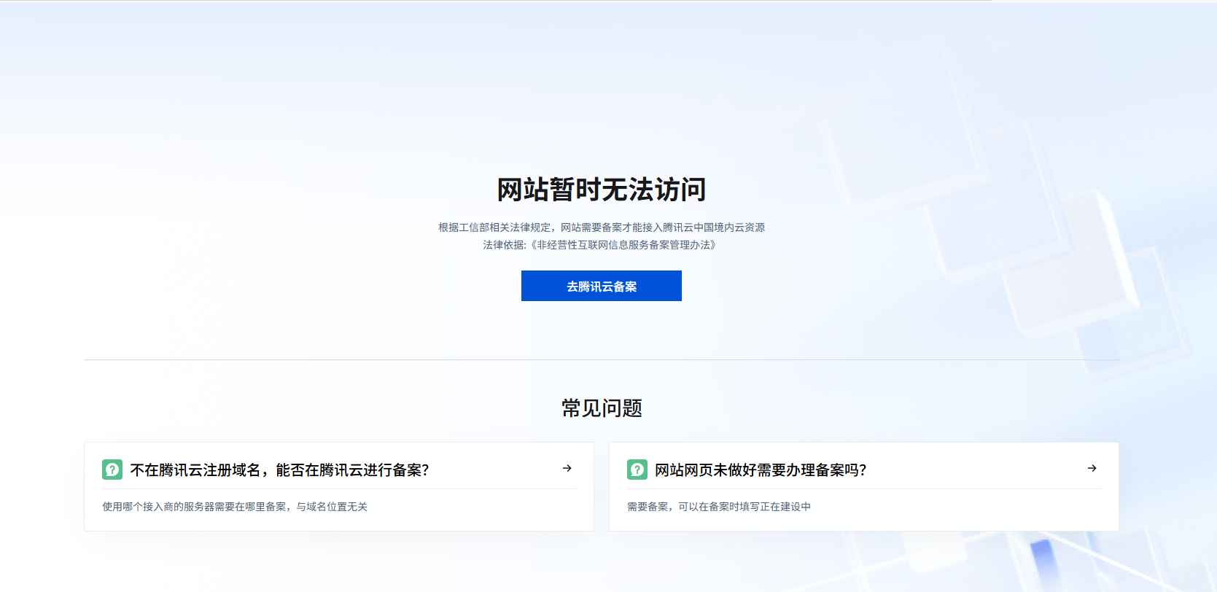Image resolution: width=1217 pixels, height=592 pixels.
Task: Open the 网站网页未做好需要办理备案吗 question title
Action: pos(761,470)
